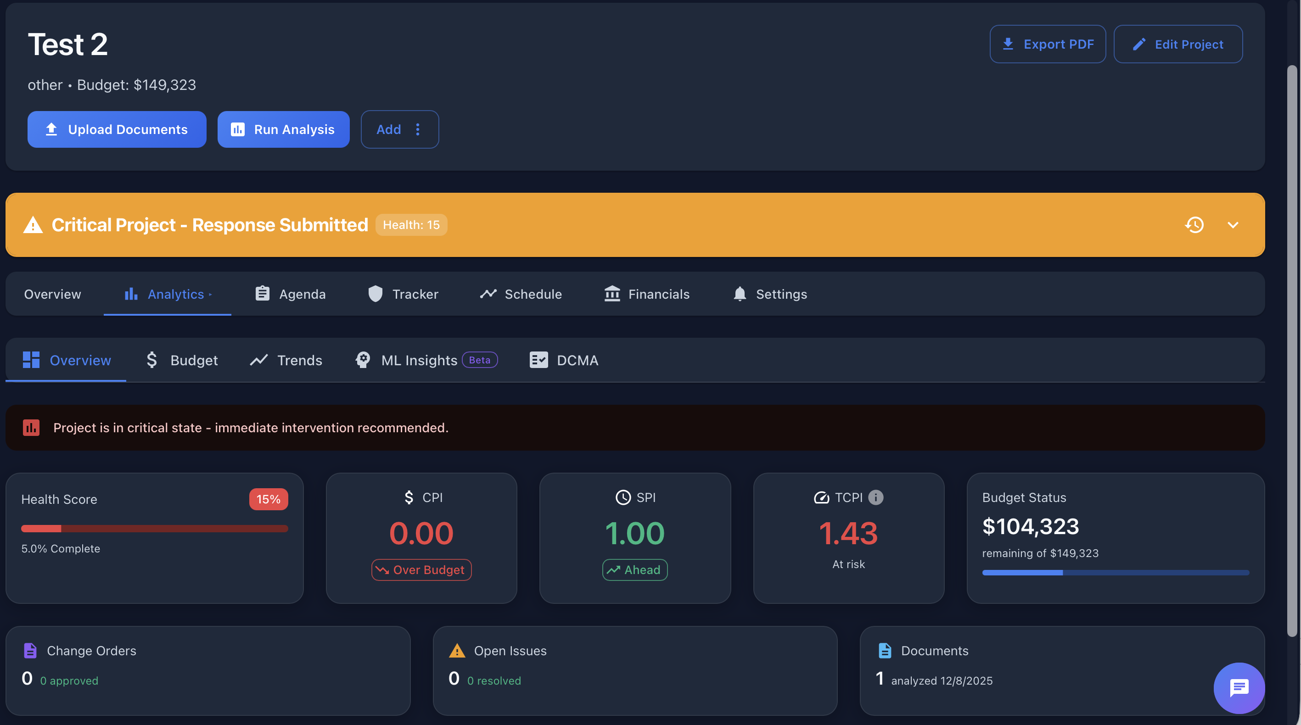Click the Settings bell icon
The image size is (1301, 725).
[740, 294]
